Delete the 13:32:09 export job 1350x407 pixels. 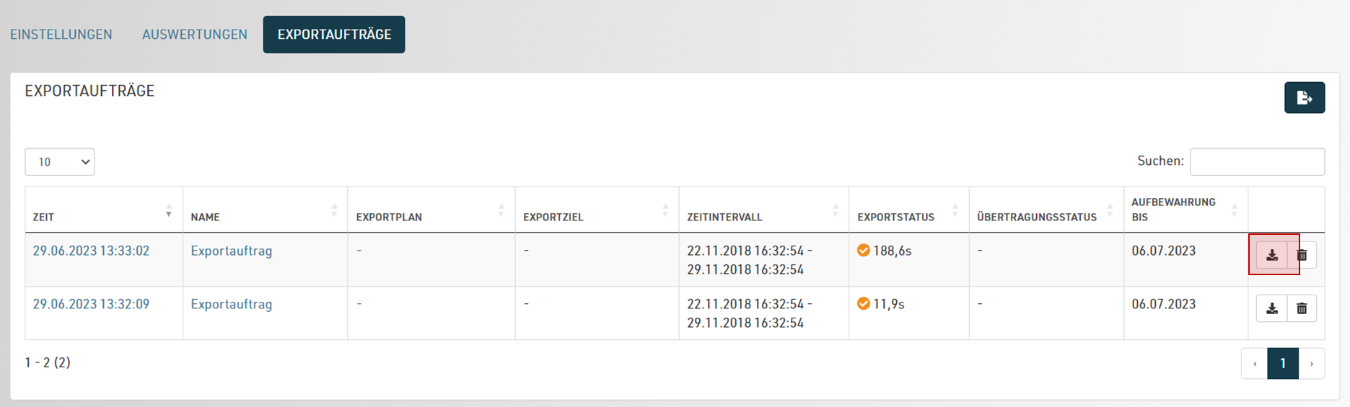click(x=1302, y=308)
